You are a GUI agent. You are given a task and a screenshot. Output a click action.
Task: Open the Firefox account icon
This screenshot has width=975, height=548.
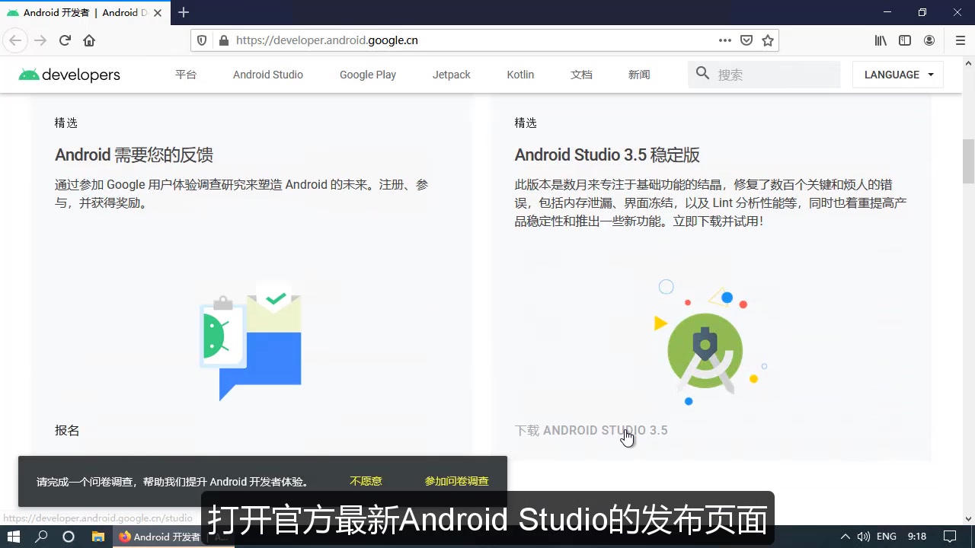(929, 40)
